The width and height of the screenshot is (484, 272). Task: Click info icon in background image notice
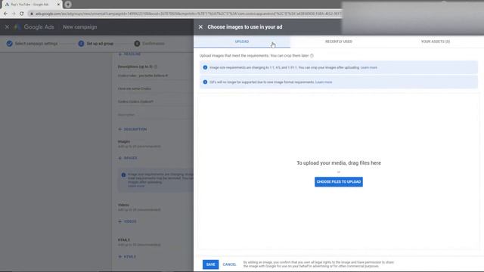123,175
